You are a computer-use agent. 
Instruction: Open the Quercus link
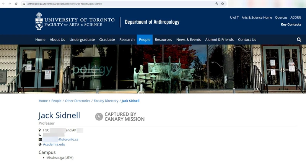(x=281, y=18)
